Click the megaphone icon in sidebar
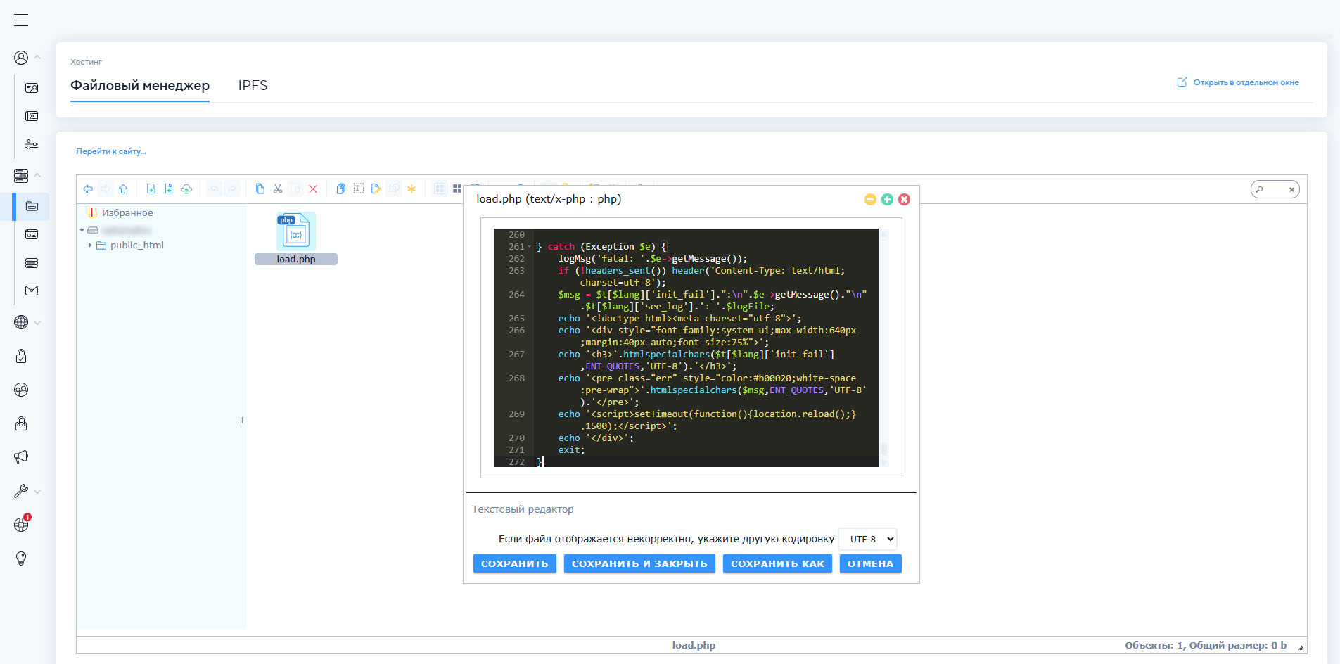Image resolution: width=1340 pixels, height=664 pixels. (x=21, y=457)
